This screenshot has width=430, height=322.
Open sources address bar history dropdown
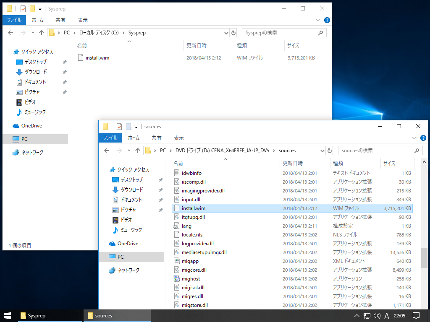coord(322,151)
